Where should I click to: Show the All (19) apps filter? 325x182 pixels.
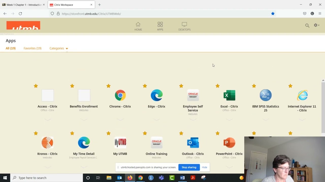point(11,48)
